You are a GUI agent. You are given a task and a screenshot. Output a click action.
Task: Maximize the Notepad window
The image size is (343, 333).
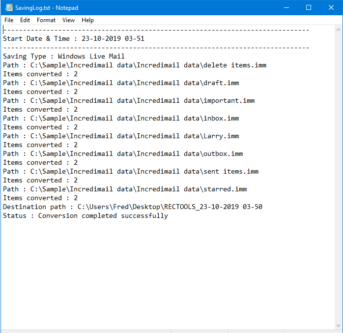point(309,8)
